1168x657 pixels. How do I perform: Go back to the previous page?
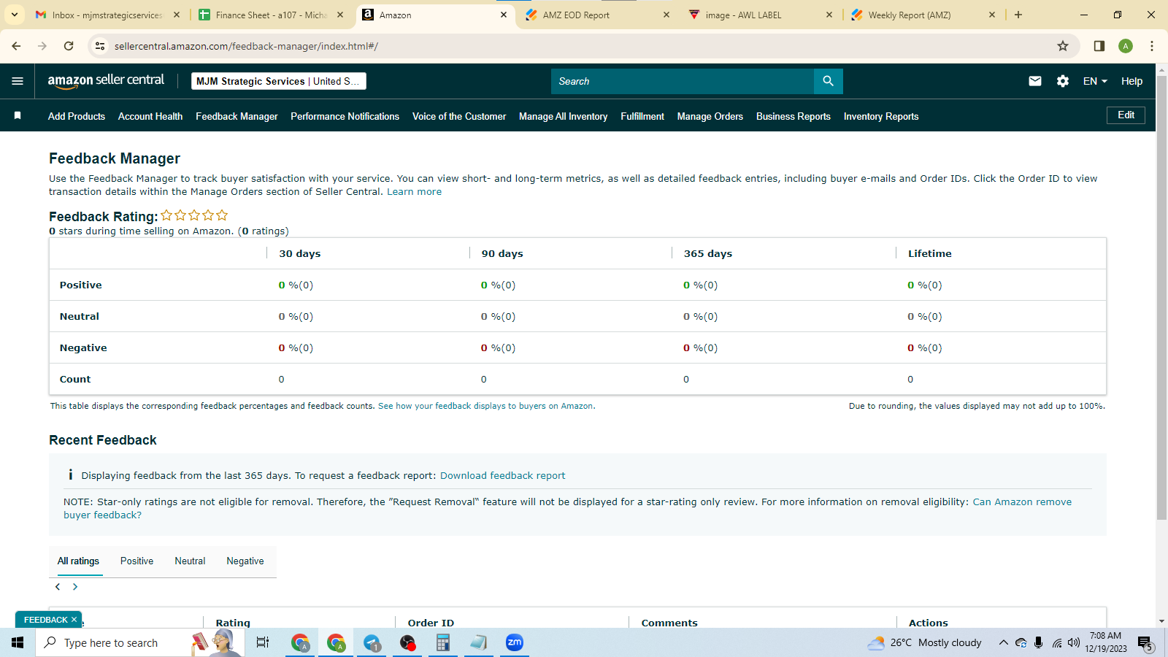[16, 46]
